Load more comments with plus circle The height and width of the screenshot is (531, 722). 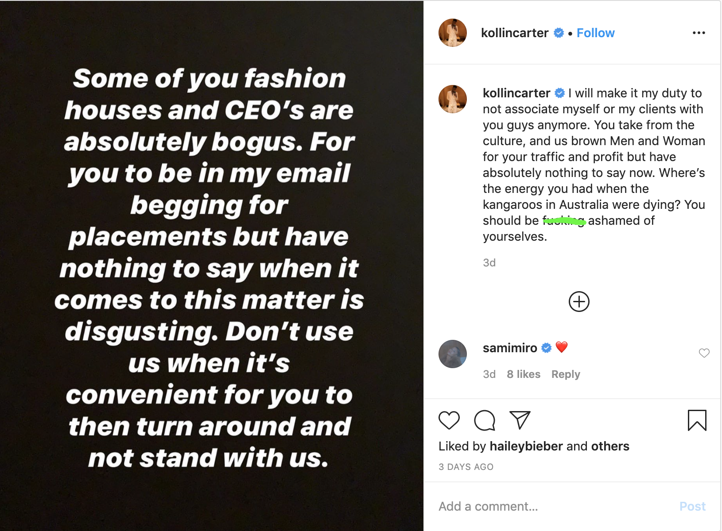pos(579,302)
